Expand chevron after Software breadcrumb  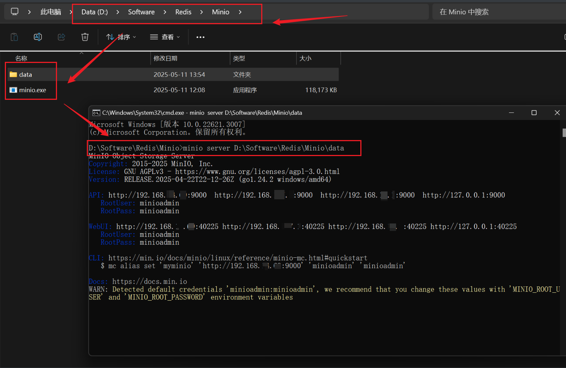click(165, 12)
